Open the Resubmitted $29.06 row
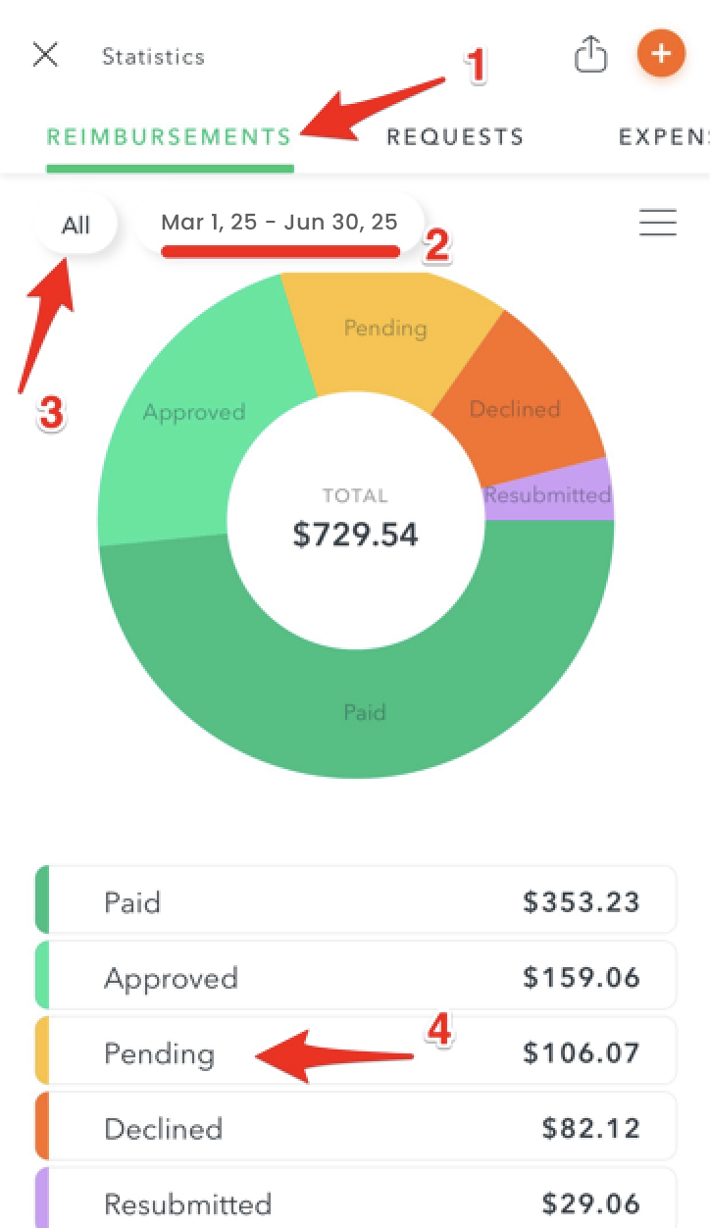 click(356, 1199)
